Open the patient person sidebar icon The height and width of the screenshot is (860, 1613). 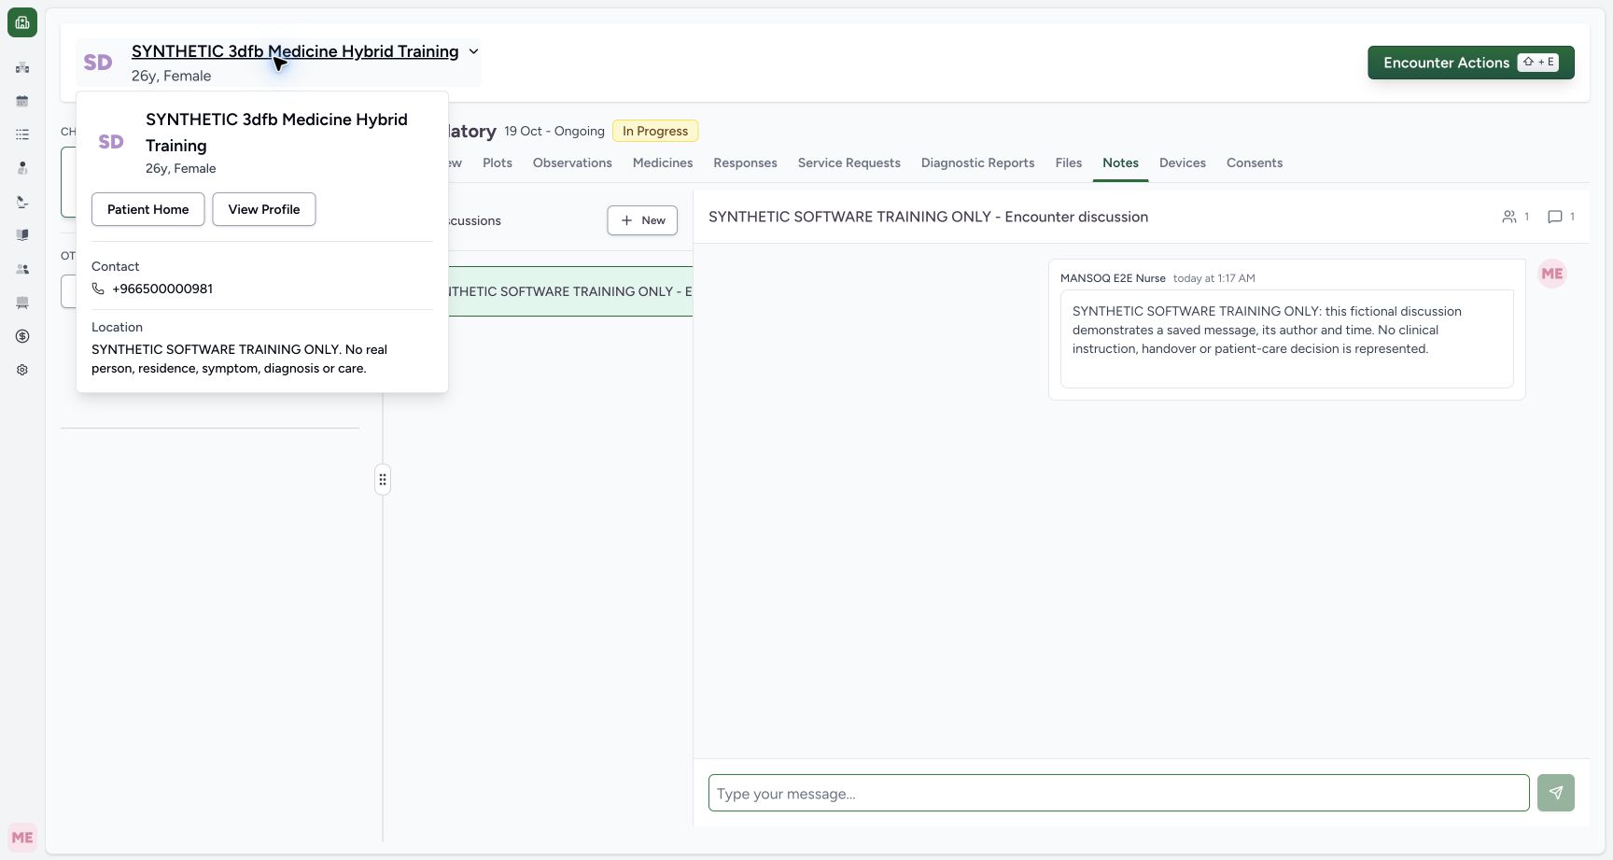(22, 168)
